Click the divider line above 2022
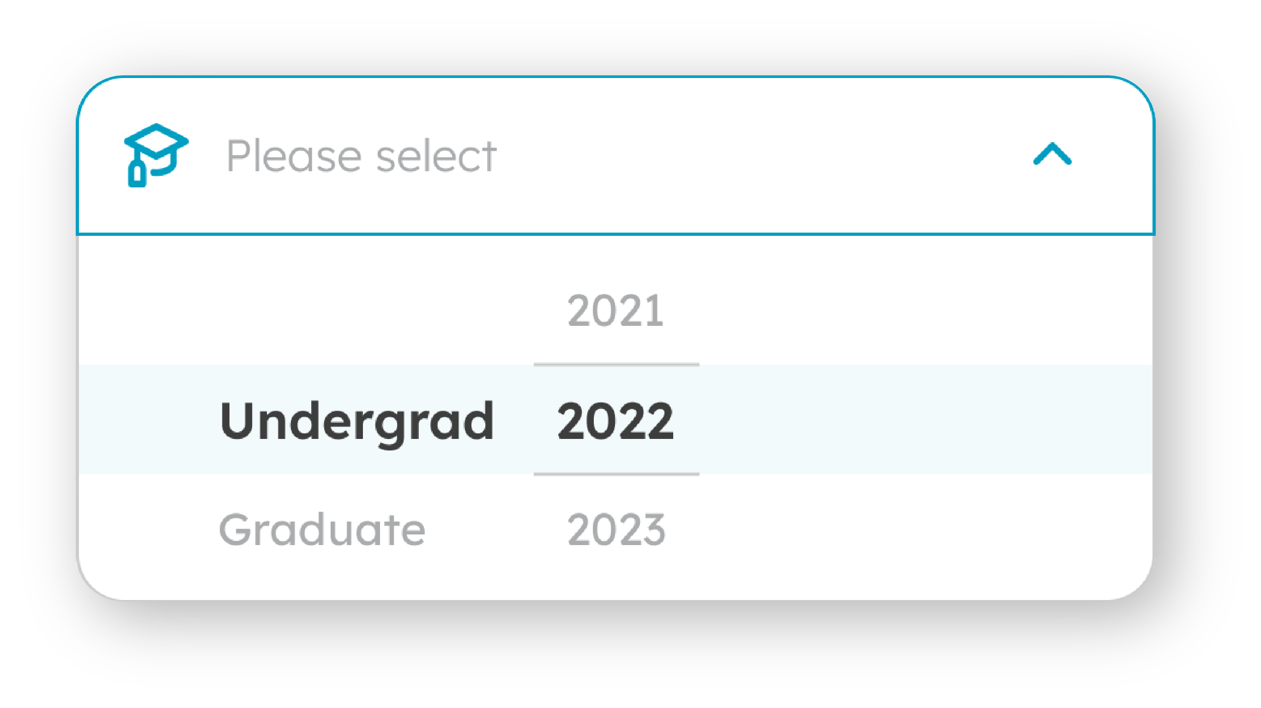Image resolution: width=1261 pixels, height=708 pixels. [x=616, y=365]
